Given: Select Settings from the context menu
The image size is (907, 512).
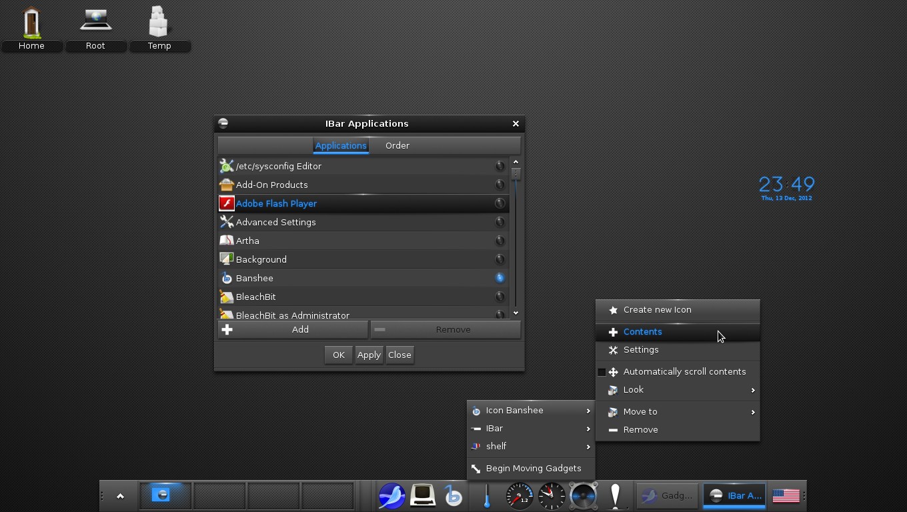Looking at the screenshot, I should point(640,349).
